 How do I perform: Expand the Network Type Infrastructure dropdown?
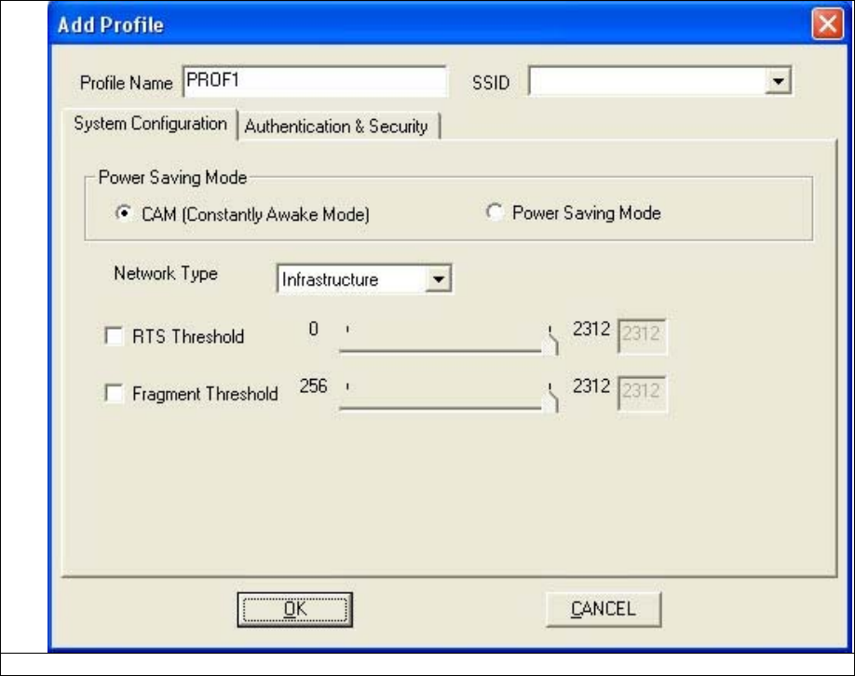pos(438,279)
